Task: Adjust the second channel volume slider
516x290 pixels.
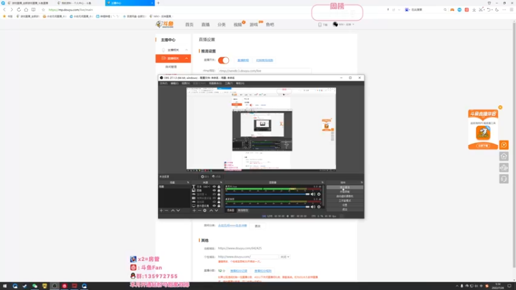Action: coord(267,207)
